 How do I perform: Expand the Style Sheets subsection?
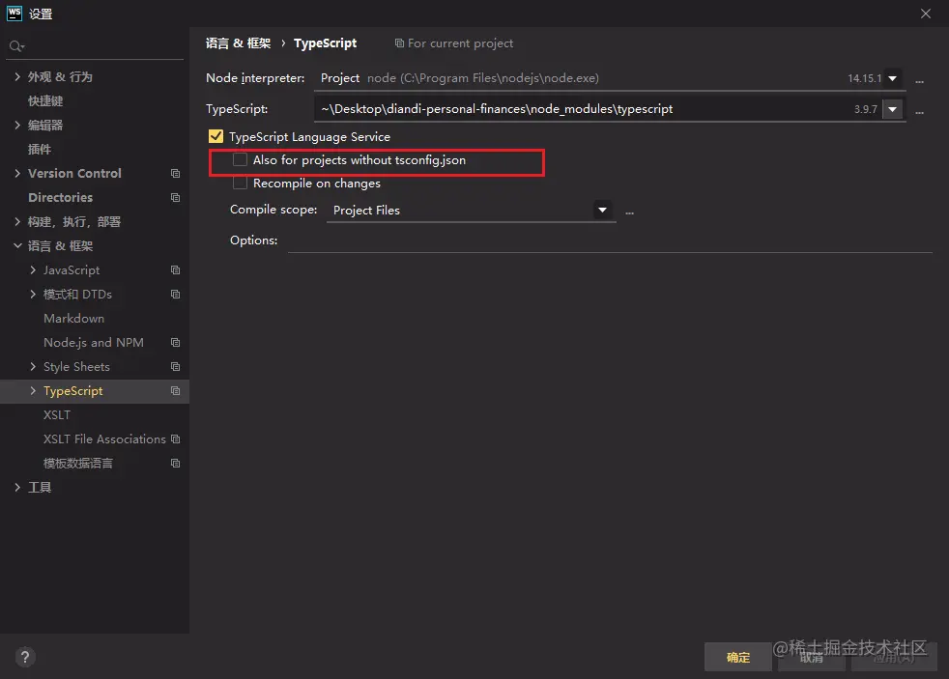pyautogui.click(x=33, y=367)
